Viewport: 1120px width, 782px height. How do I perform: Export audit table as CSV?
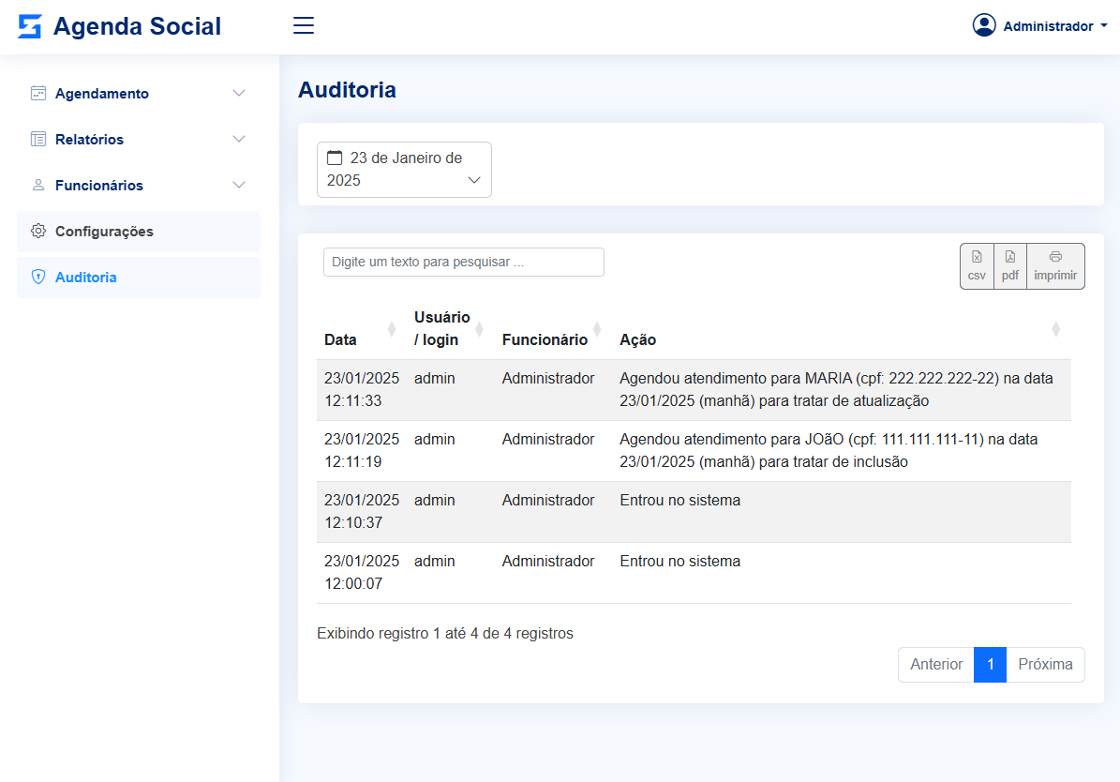pos(977,266)
